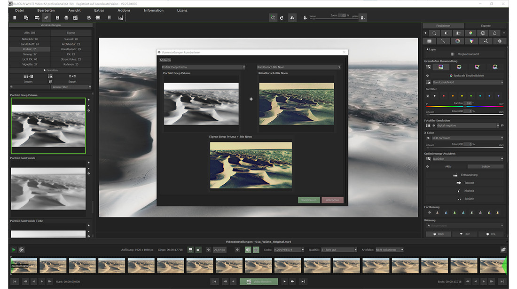Select the Spektrale Empfindlichkeit radio option
The width and height of the screenshot is (517, 289).
click(451, 75)
